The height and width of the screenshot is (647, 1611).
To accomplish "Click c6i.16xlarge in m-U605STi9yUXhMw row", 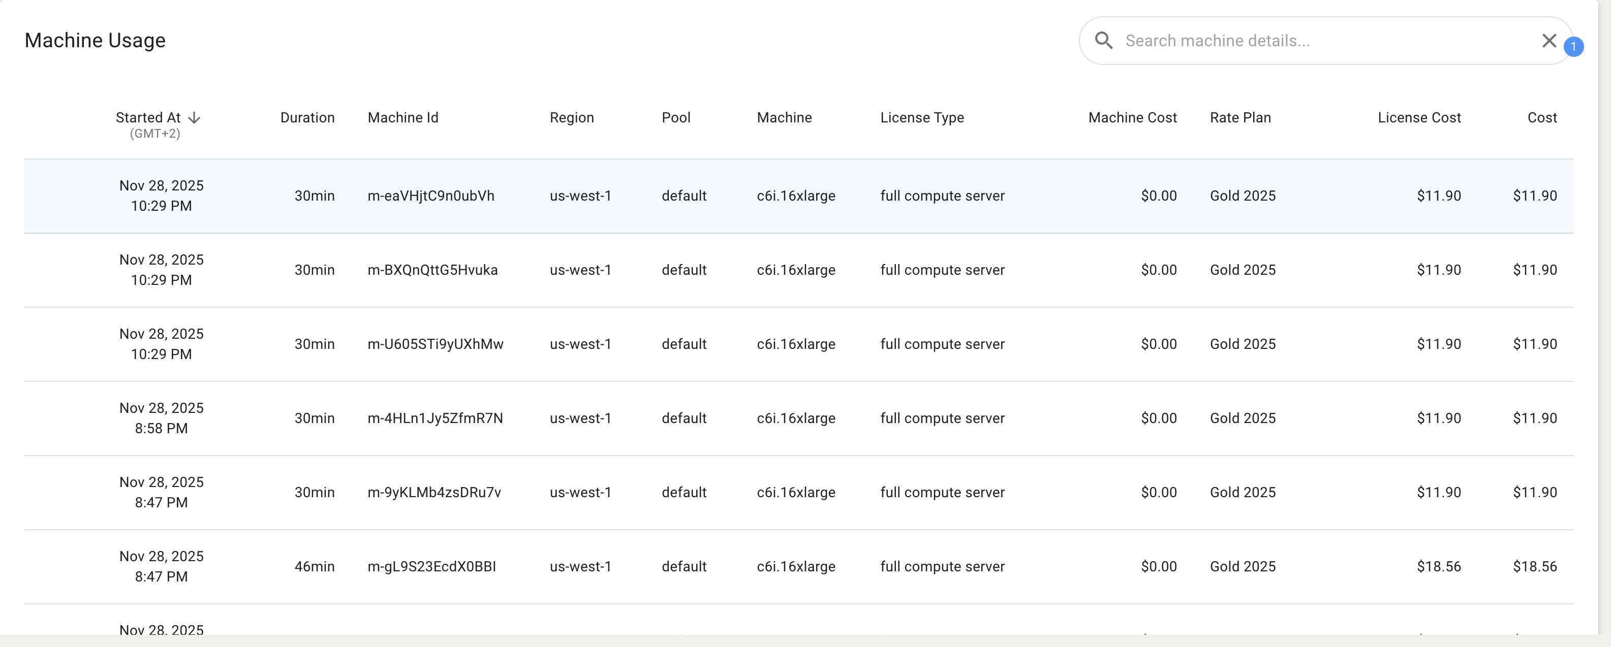I will 796,344.
